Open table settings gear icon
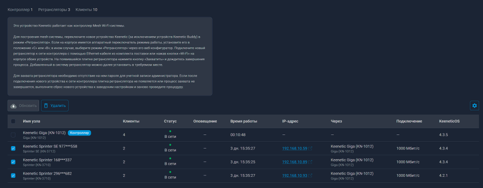 click(x=474, y=106)
